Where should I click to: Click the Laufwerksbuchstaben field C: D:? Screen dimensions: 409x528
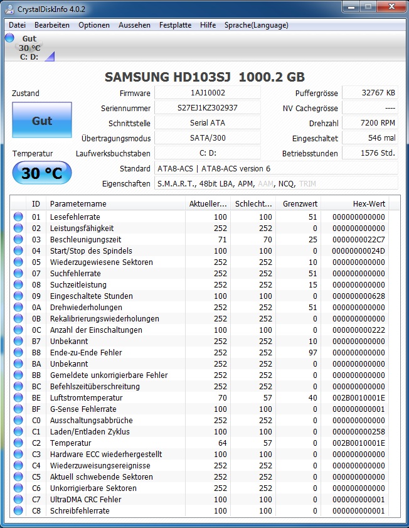point(208,153)
